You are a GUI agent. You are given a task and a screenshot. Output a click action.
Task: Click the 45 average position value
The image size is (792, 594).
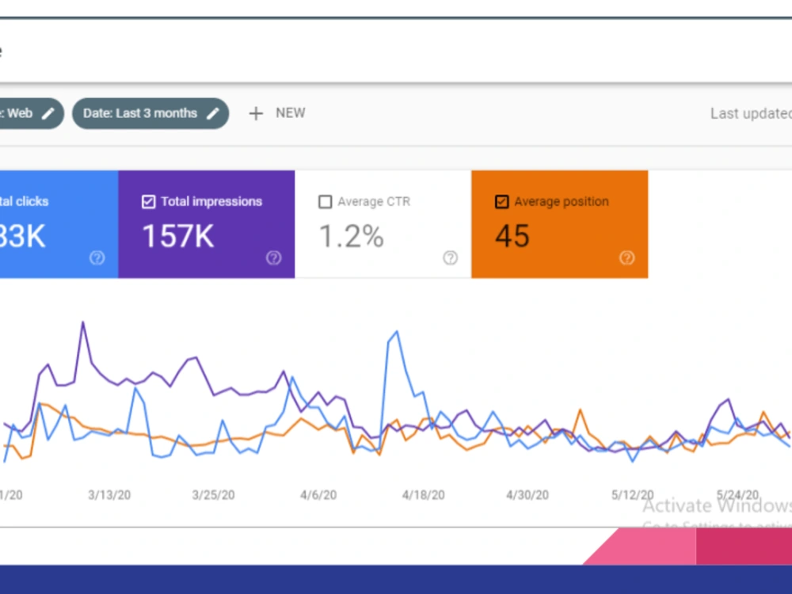tap(512, 236)
